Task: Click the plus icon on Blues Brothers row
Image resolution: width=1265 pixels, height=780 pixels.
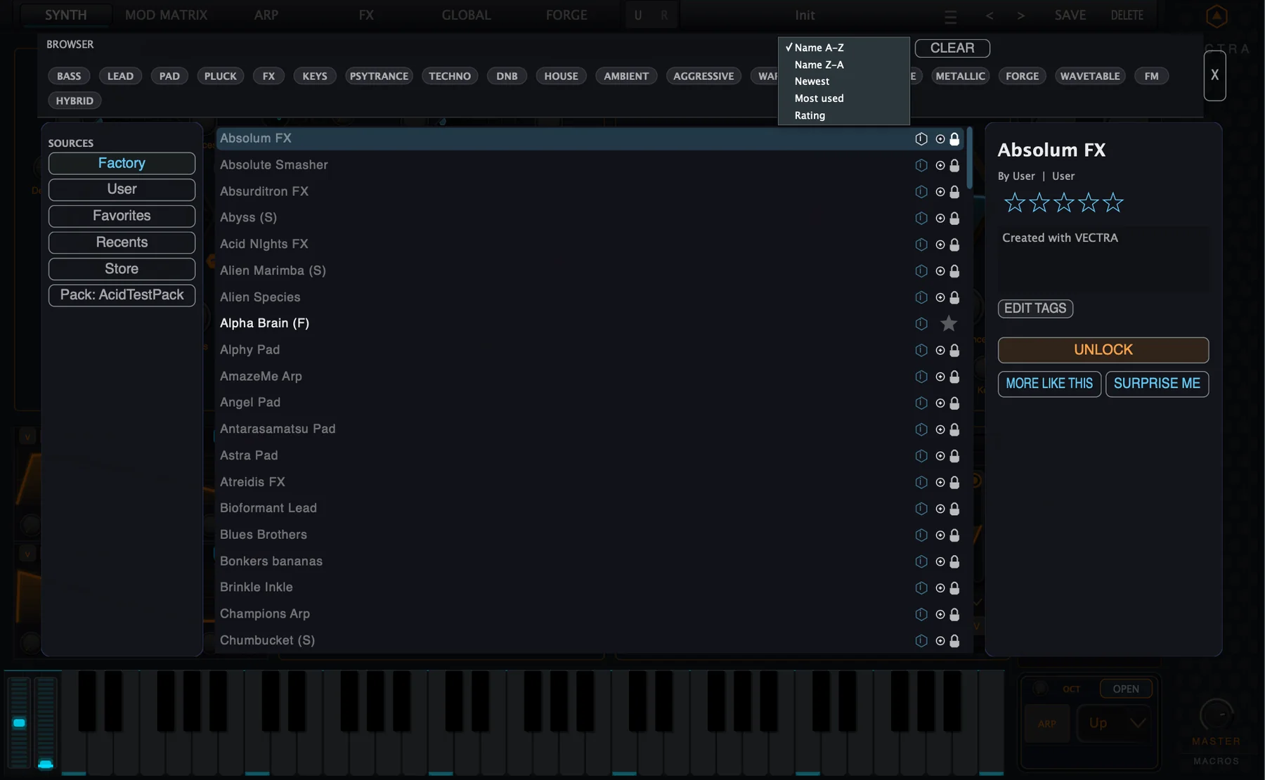Action: [x=940, y=535]
